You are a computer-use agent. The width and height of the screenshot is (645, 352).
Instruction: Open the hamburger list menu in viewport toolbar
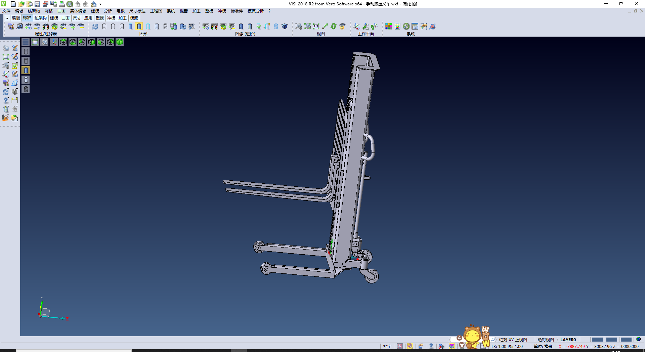[x=26, y=42]
